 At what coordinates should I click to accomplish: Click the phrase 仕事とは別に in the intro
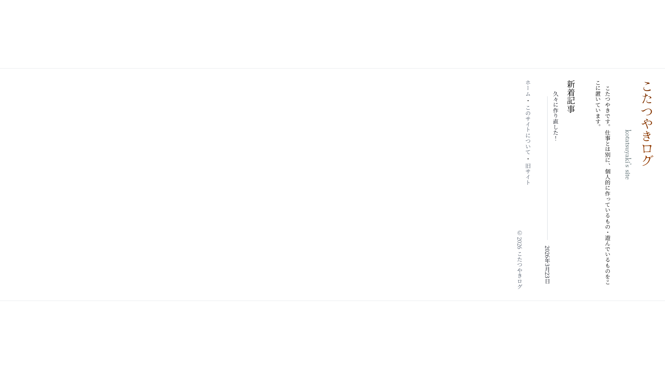(608, 146)
